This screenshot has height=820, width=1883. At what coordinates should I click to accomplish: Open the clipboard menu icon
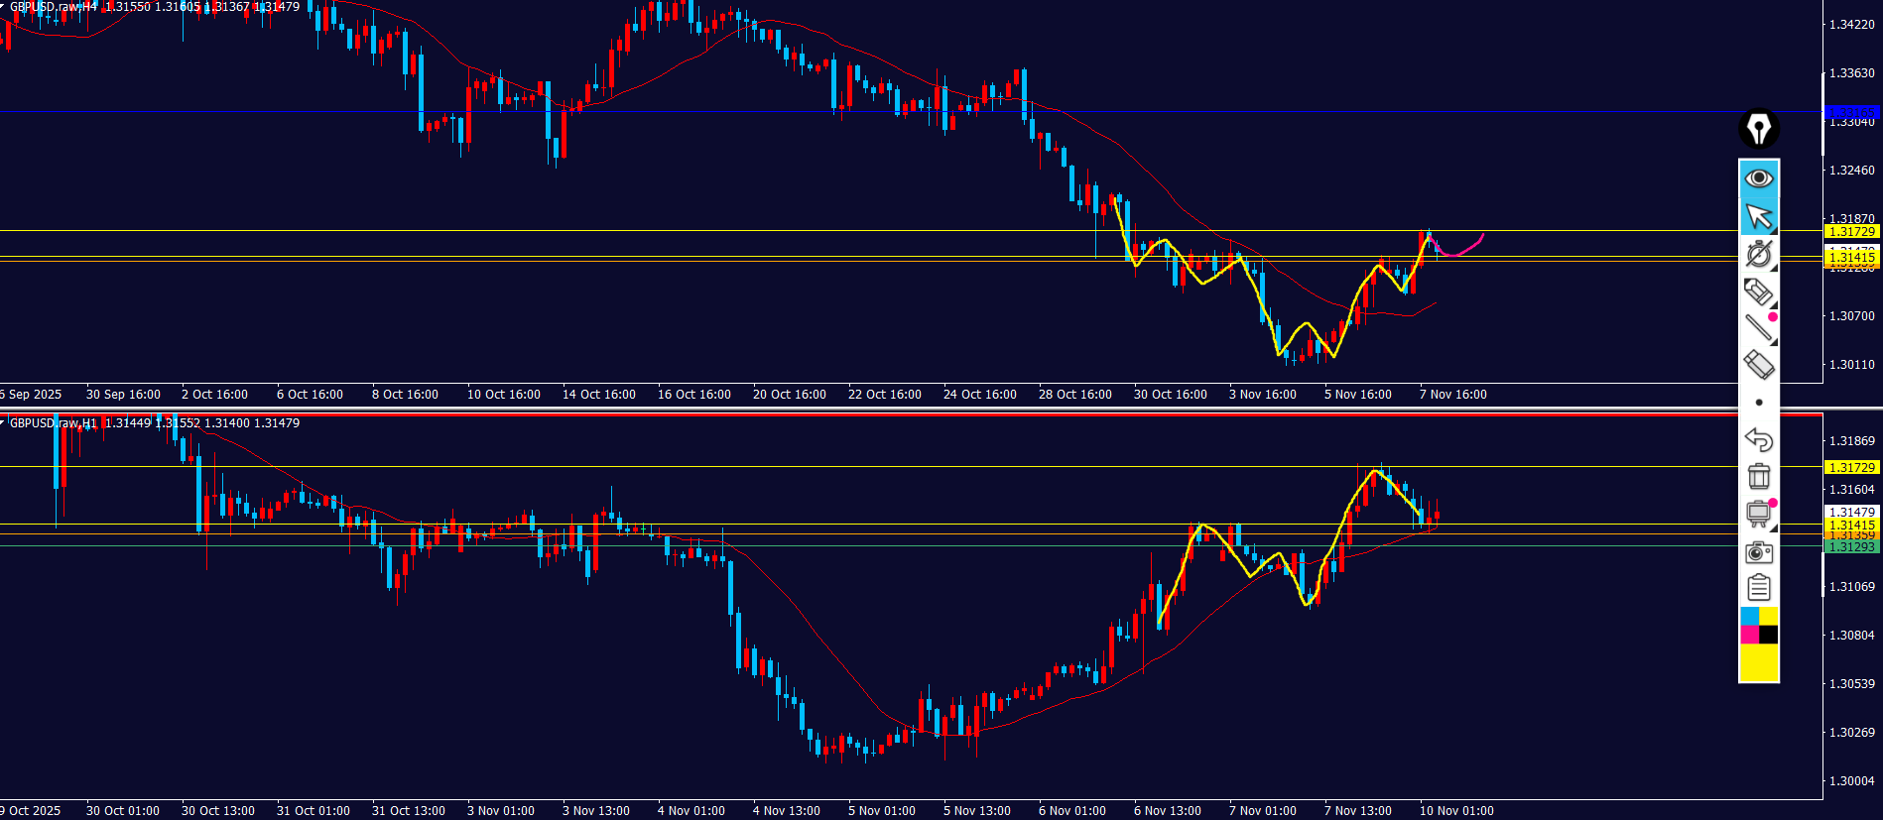(x=1759, y=588)
